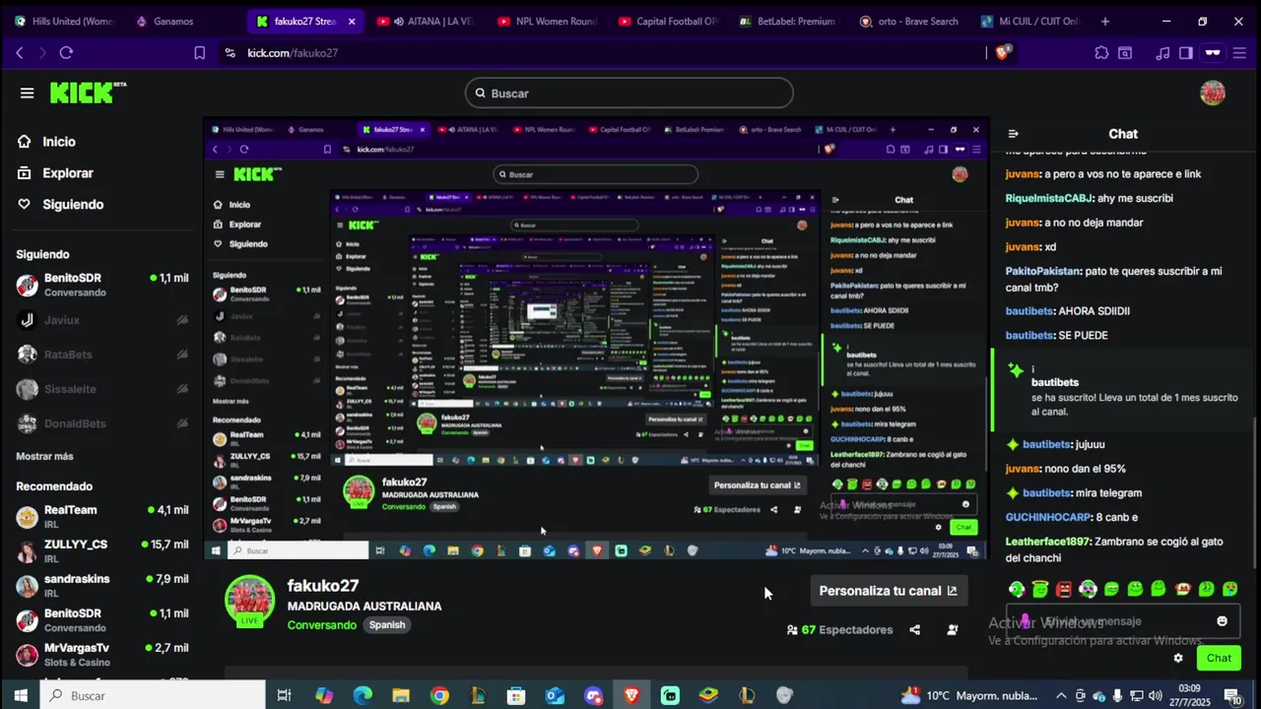The image size is (1261, 709).
Task: Click the first green headphone emote
Action: 1017,589
